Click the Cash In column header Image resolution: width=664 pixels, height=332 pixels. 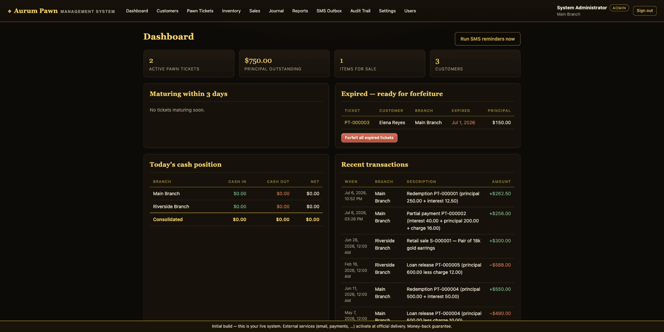pos(237,182)
